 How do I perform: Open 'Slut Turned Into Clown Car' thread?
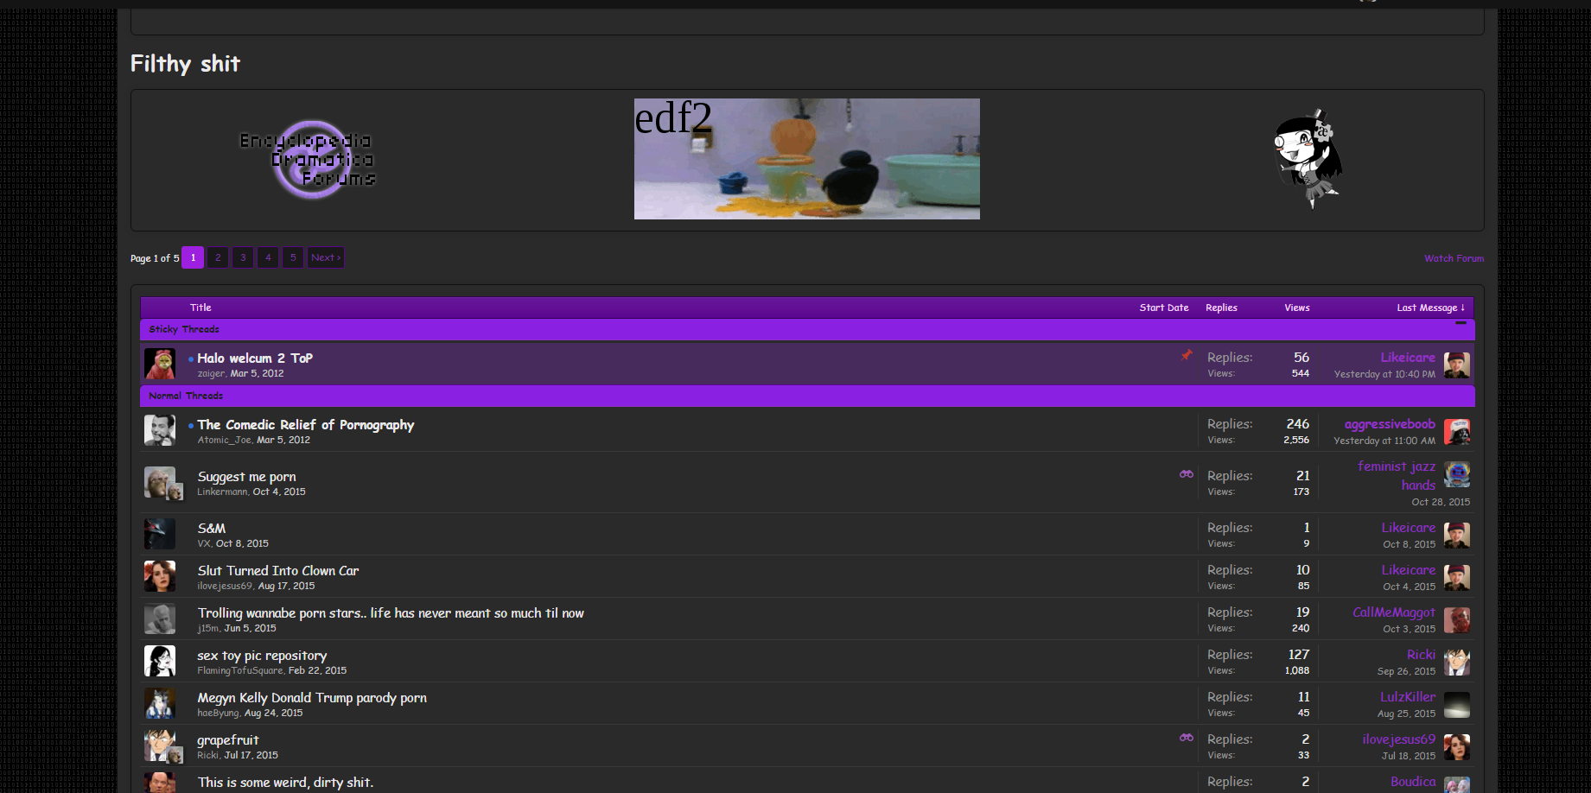[278, 570]
